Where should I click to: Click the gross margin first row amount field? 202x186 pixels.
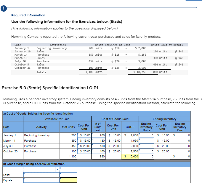tap(68, 169)
